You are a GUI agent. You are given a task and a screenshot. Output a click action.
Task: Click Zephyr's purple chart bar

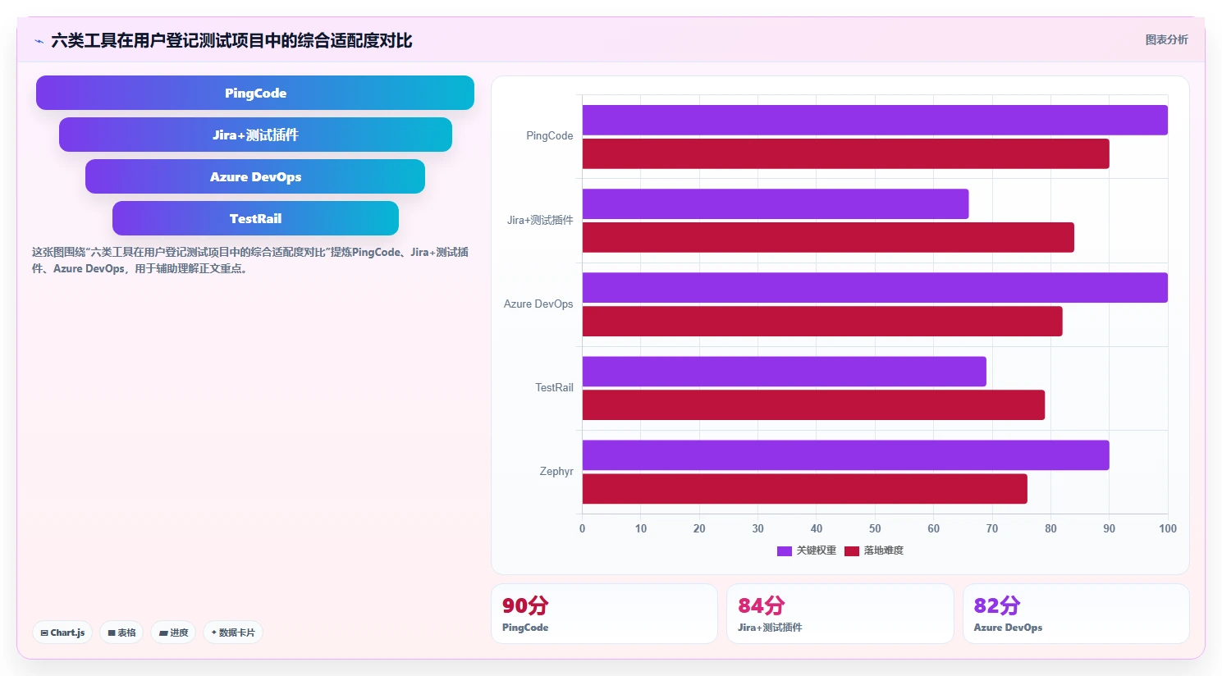[846, 454]
